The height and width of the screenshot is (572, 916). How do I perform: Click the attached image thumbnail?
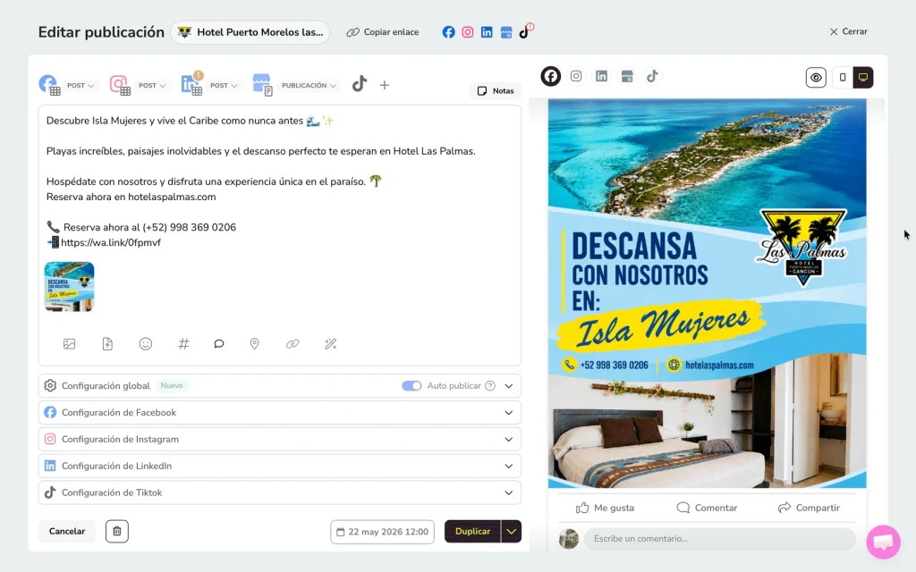point(70,287)
